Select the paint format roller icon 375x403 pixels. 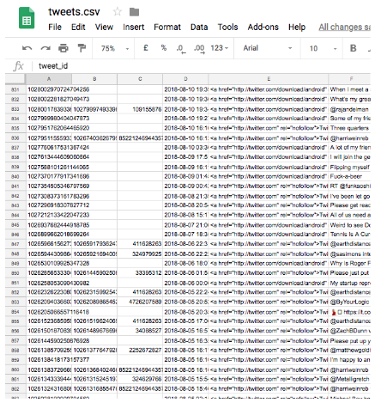[82, 48]
